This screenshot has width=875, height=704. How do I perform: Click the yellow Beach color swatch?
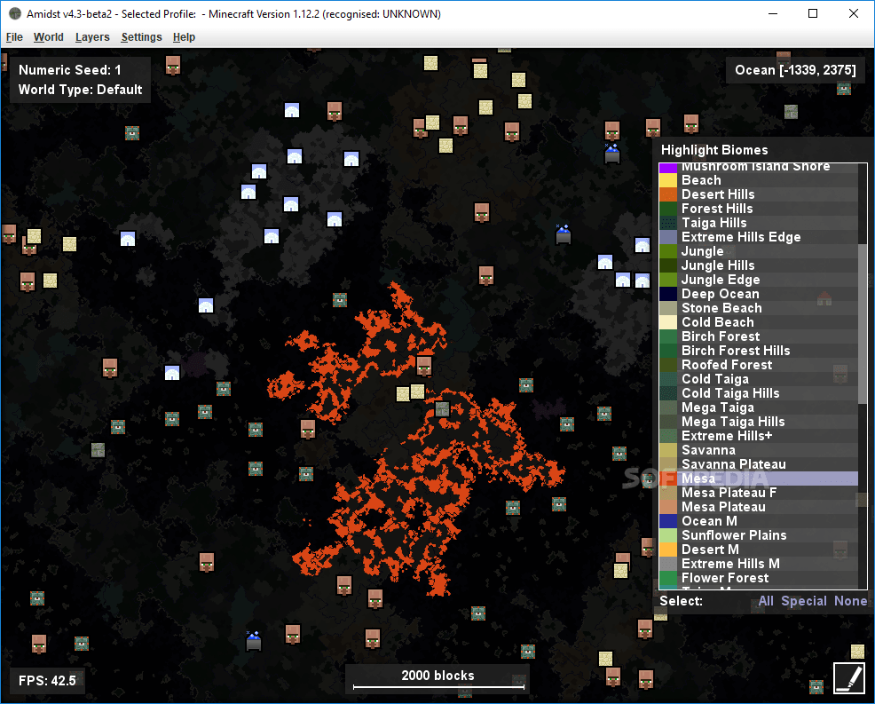668,180
